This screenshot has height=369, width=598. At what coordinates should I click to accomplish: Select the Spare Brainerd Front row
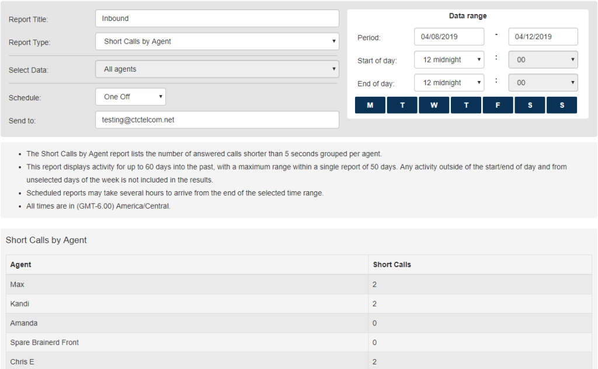[x=299, y=342]
